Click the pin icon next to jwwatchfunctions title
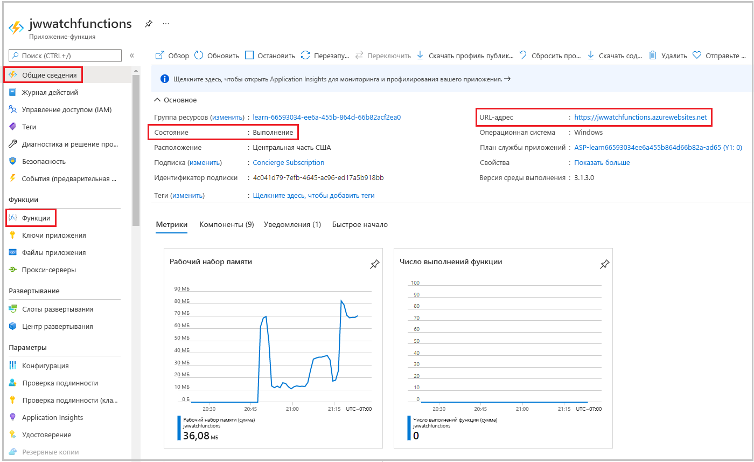The image size is (754, 462). coord(149,24)
